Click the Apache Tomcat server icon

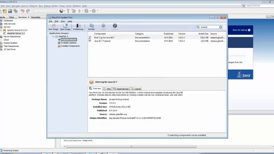point(4,30)
